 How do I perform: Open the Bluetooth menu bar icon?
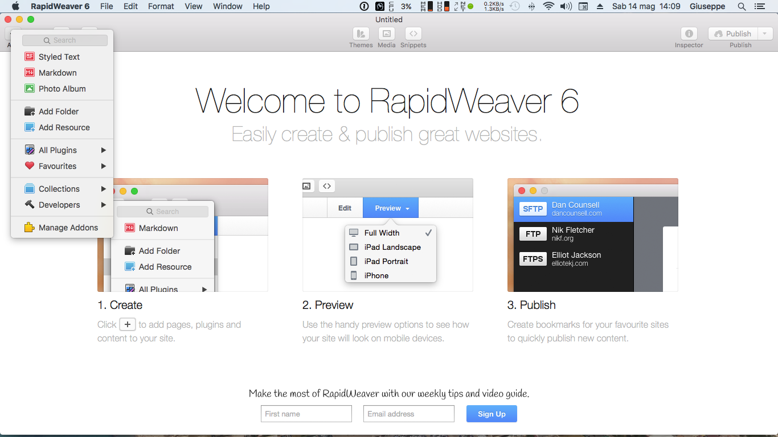(x=532, y=6)
